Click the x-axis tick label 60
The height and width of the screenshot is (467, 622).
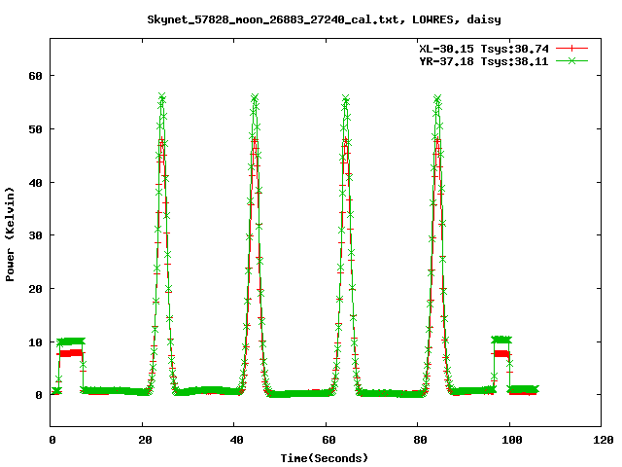pyautogui.click(x=327, y=440)
